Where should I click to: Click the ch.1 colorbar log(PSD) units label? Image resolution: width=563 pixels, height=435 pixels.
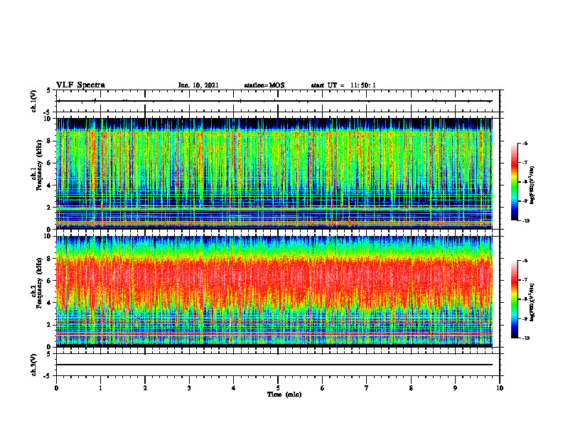click(x=532, y=186)
